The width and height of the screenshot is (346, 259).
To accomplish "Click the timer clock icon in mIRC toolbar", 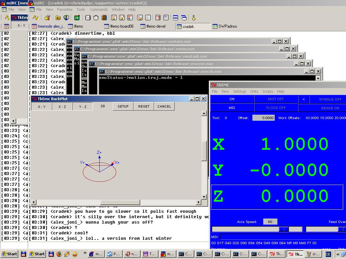I will 96,18.
